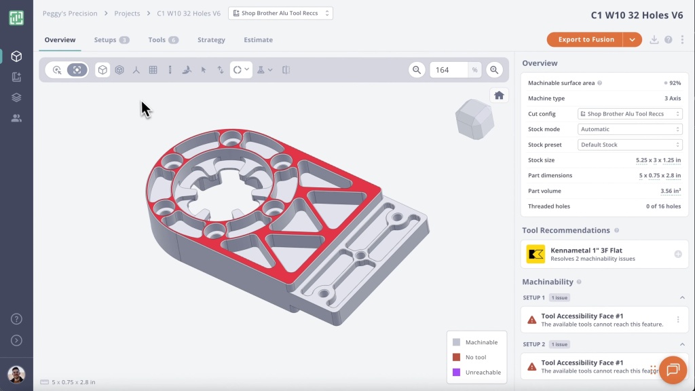Toggle the solid cube view mode
Viewport: 695px width, 391px height.
(102, 70)
